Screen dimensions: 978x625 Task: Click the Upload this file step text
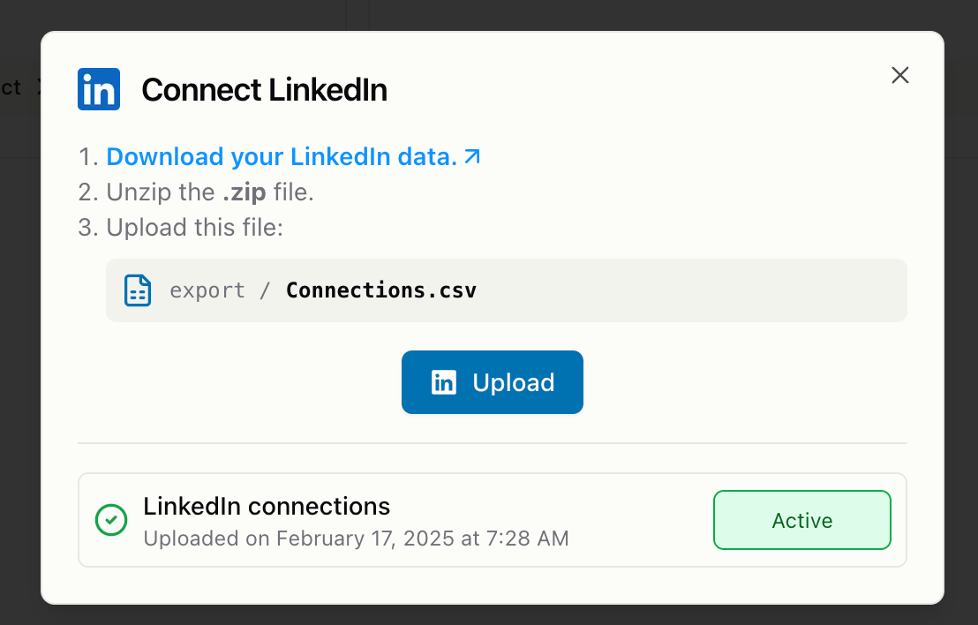[x=194, y=228]
